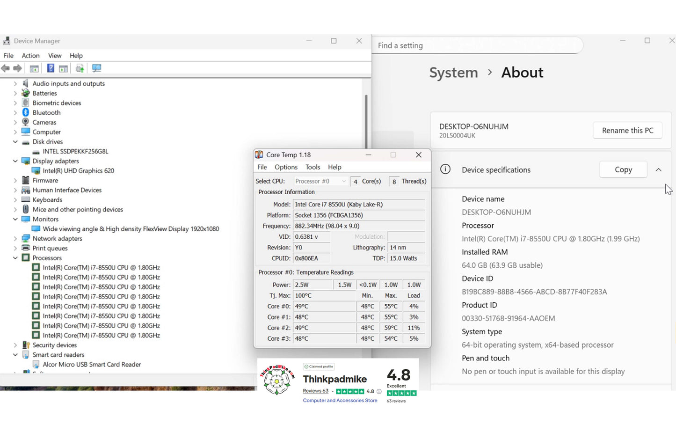Collapse the Monitors node

[15, 219]
